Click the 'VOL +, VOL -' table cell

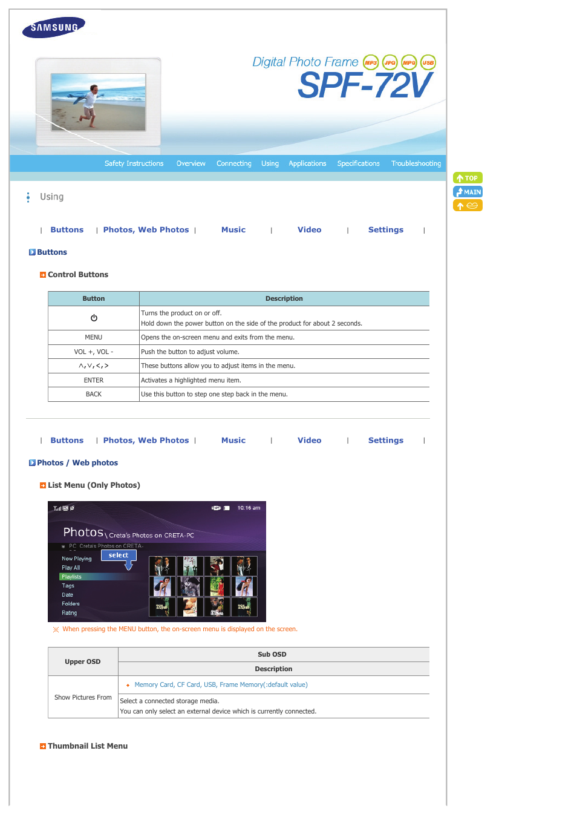pyautogui.click(x=94, y=352)
